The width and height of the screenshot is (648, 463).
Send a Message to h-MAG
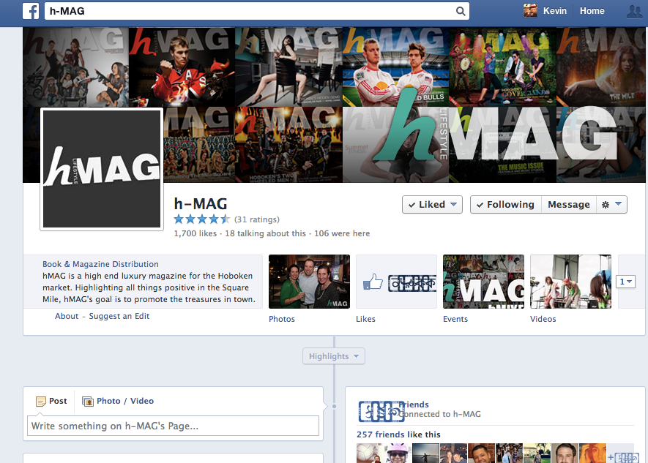pyautogui.click(x=569, y=205)
